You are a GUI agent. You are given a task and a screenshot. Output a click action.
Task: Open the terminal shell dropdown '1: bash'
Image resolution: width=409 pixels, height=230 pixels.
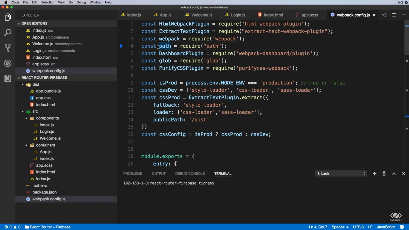(341, 174)
